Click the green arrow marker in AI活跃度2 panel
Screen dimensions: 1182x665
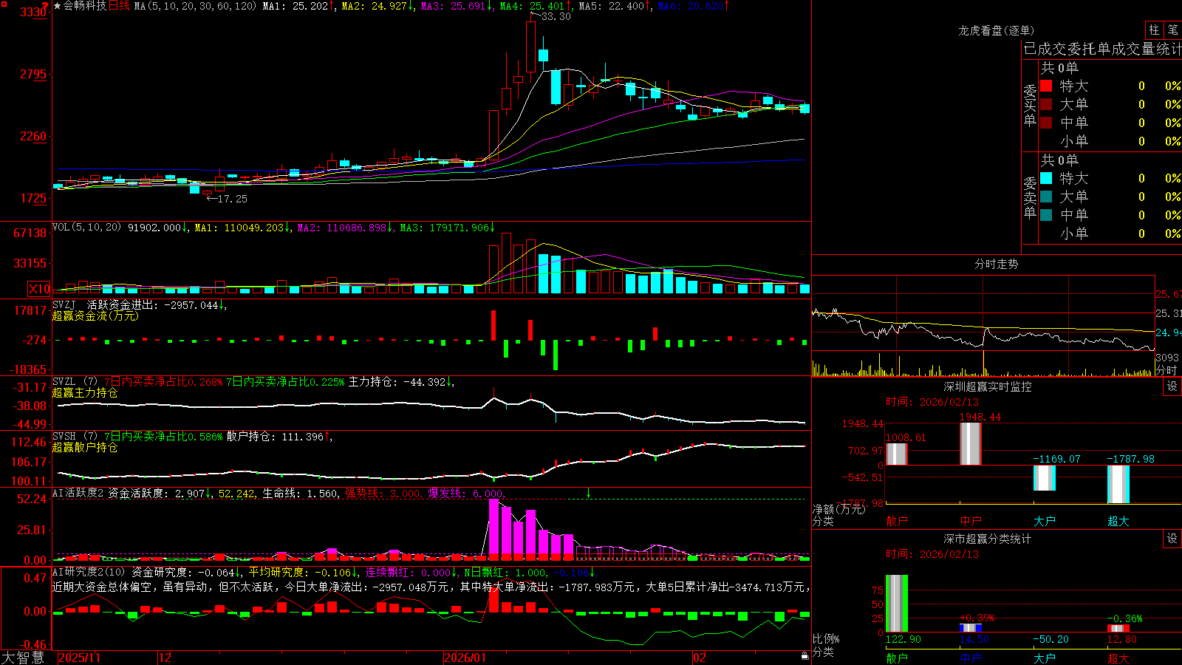pyautogui.click(x=589, y=492)
